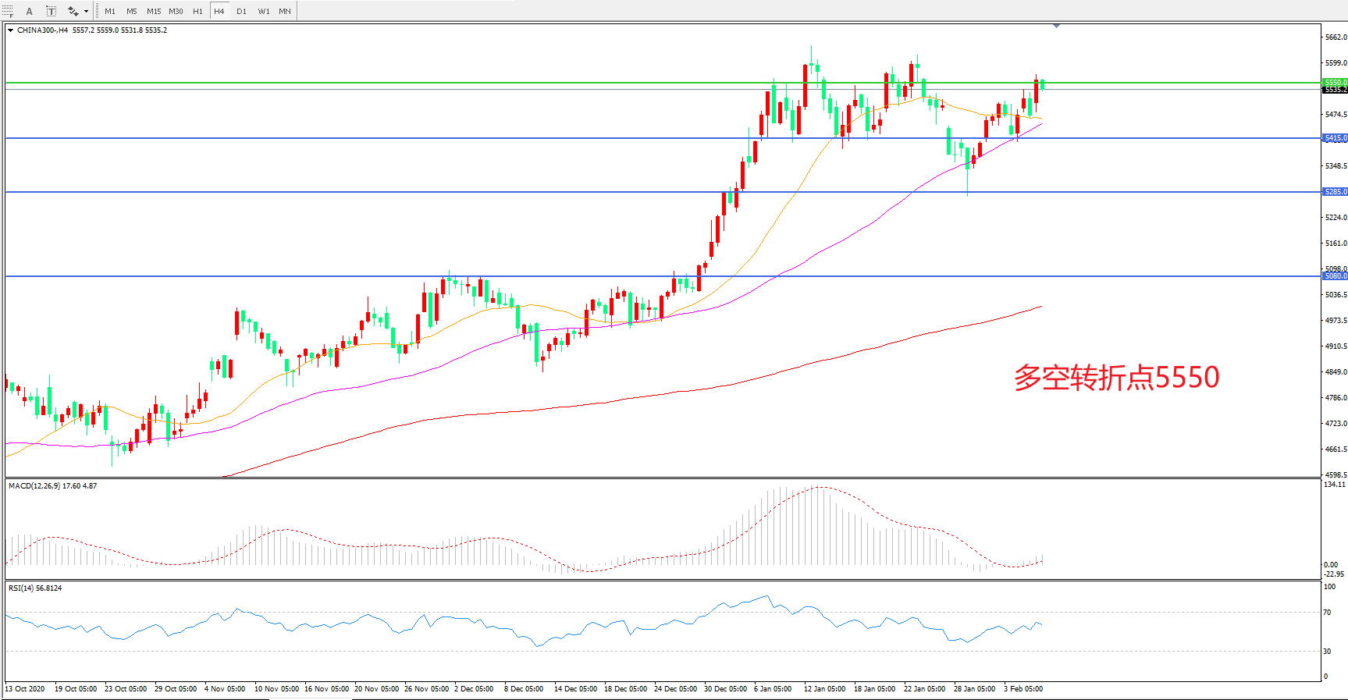Screen dimensions: 1348x700
Task: Switch chart to M15 timeframe
Action: (x=154, y=11)
